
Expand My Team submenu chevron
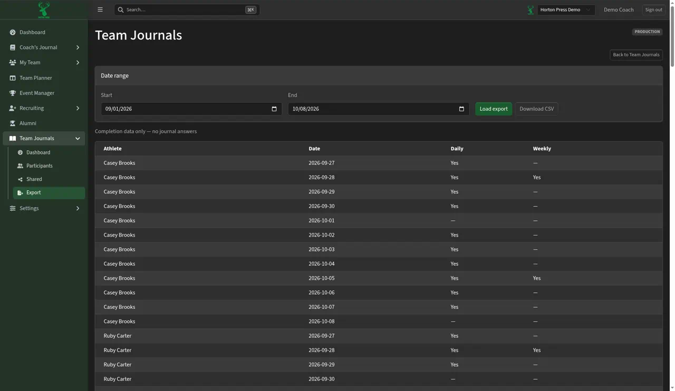coord(78,63)
